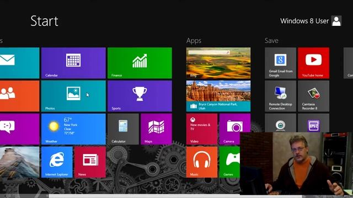Click the Windows 8 User account name
The image size is (353, 198).
pos(304,21)
